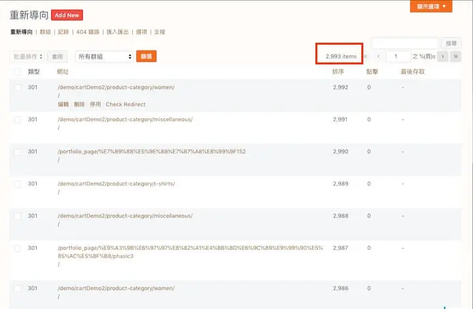The image size is (473, 309).
Task: Open the 匯入匯出 tab
Action: point(118,32)
